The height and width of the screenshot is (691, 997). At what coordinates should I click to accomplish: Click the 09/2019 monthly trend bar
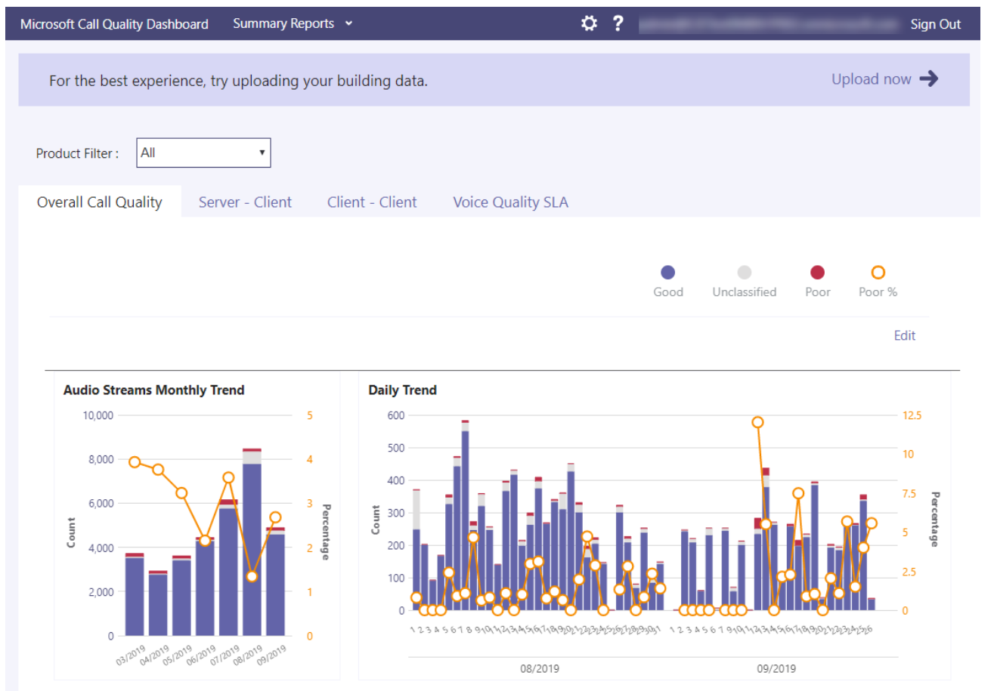point(275,581)
